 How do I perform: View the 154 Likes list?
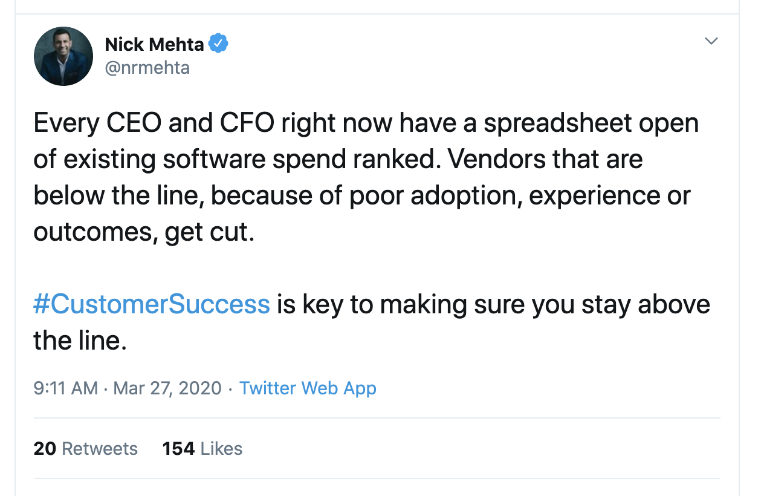point(202,448)
